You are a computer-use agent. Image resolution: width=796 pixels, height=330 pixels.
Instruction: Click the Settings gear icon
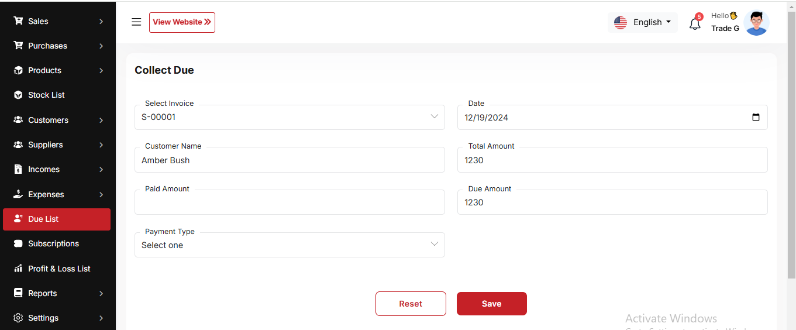tap(18, 318)
